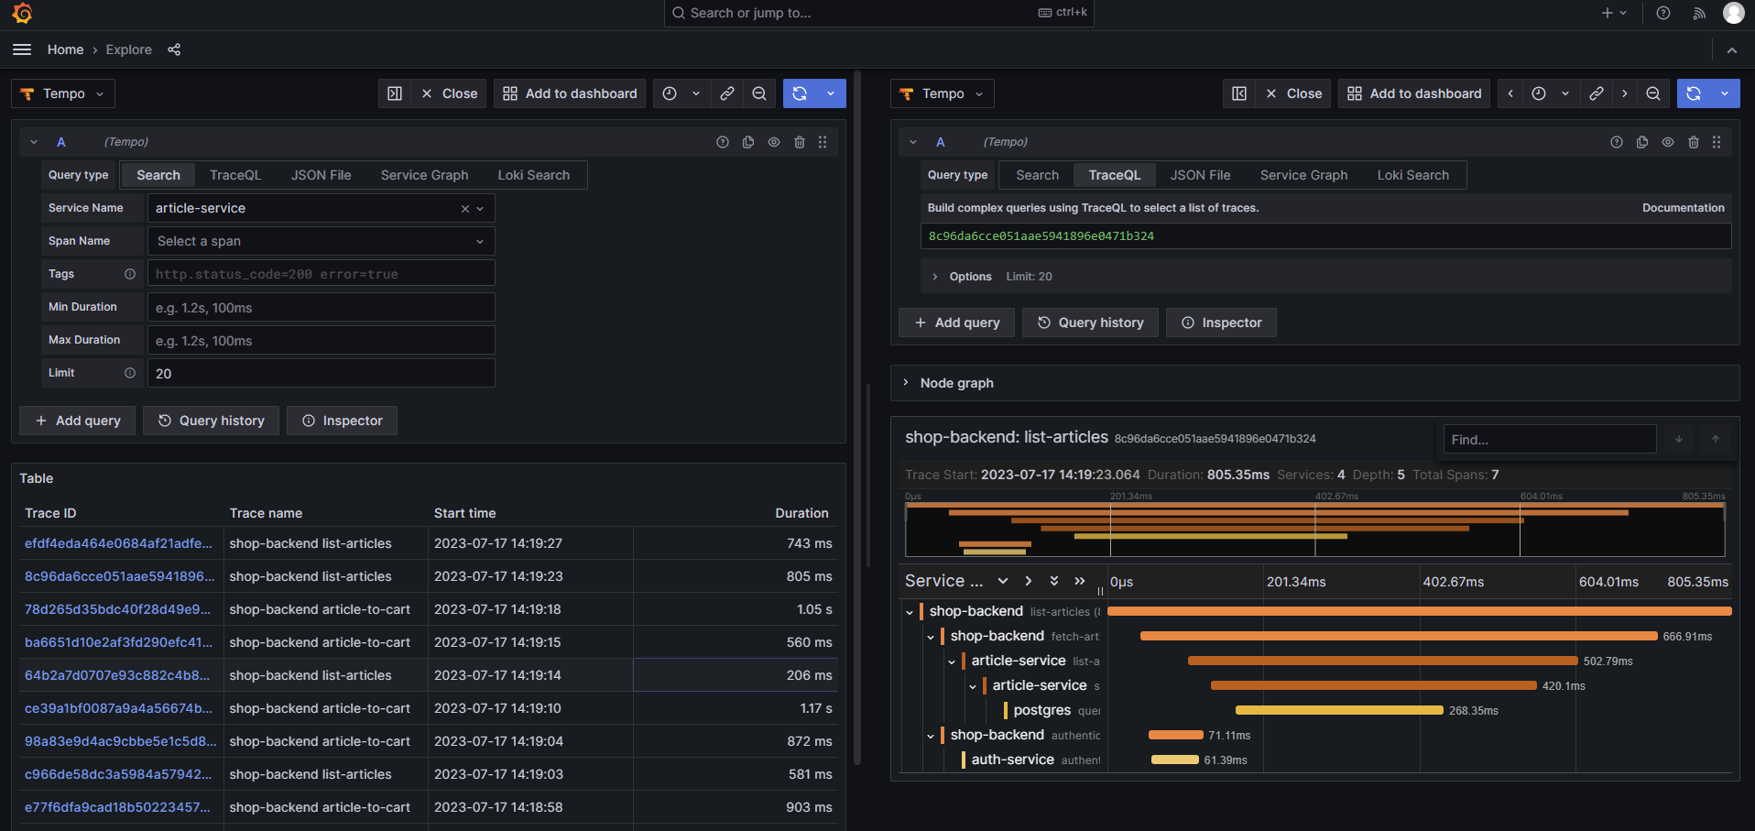Click auth-service span duration bar
This screenshot has width=1755, height=831.
1175,760
